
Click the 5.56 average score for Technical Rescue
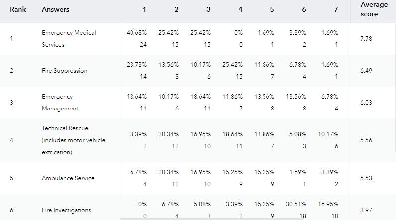pos(367,140)
